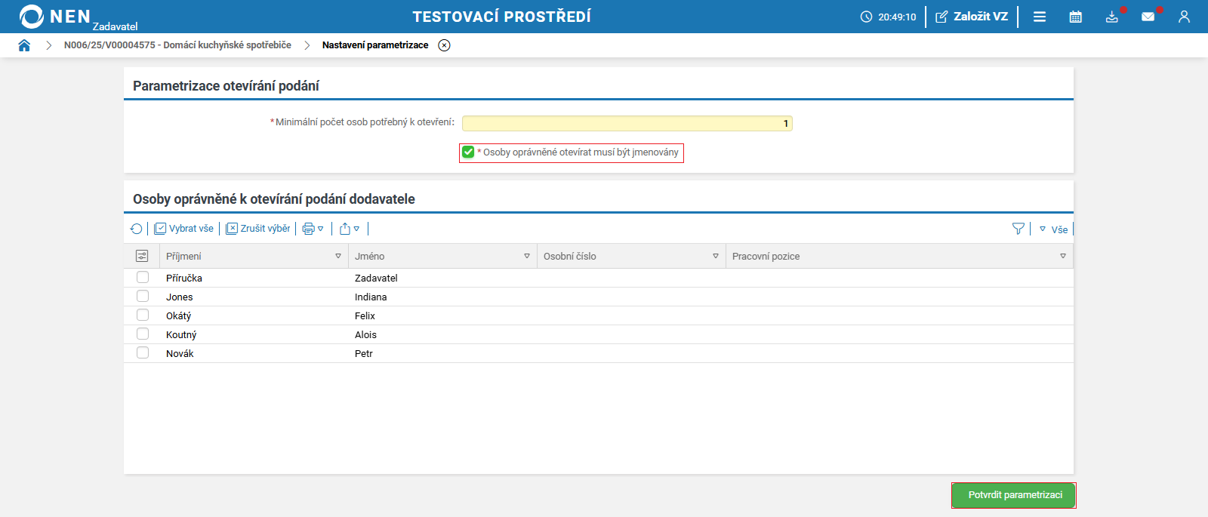Open the table filter icon
This screenshot has height=517, width=1208.
click(x=1018, y=229)
